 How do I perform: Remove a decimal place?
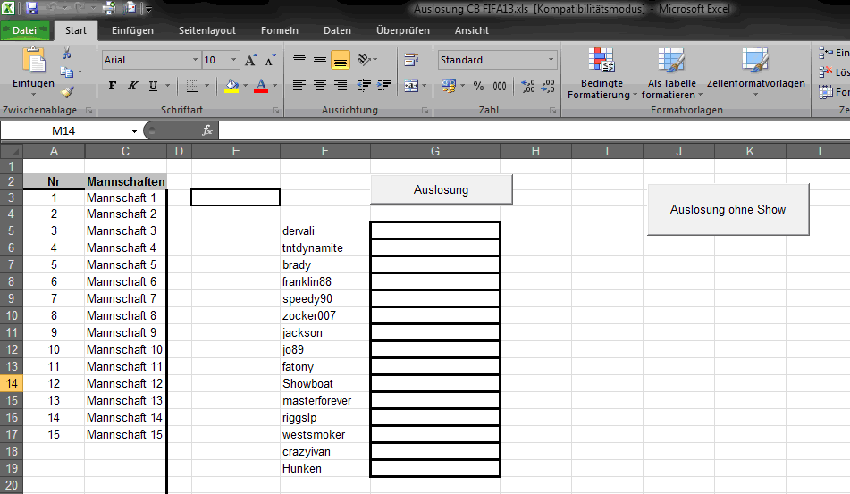(x=548, y=86)
